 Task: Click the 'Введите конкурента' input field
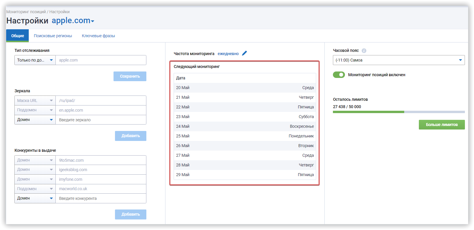[x=101, y=198]
